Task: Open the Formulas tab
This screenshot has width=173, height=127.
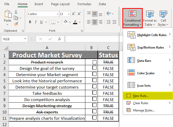Action: coord(84,4)
